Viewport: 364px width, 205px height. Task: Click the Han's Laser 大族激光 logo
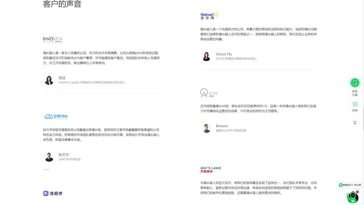click(210, 170)
